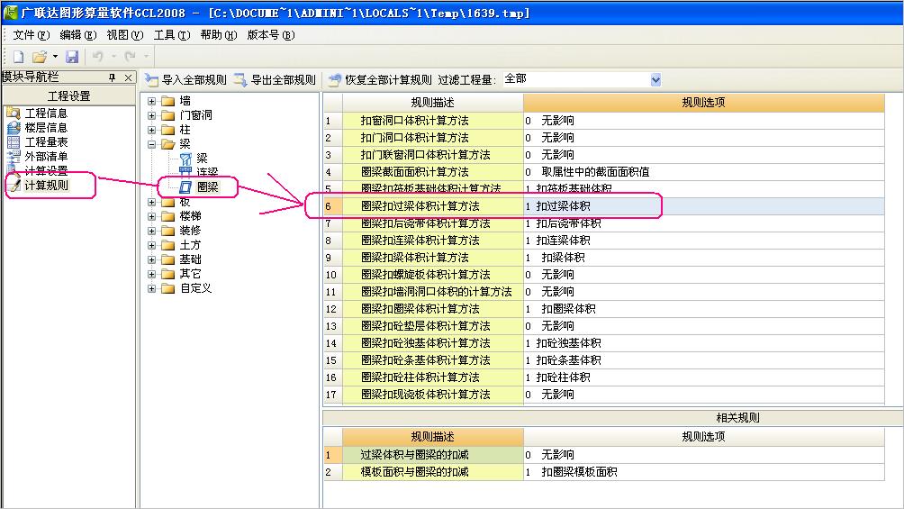904x509 pixels.
Task: Open the 帮助(H) menu
Action: pyautogui.click(x=219, y=35)
